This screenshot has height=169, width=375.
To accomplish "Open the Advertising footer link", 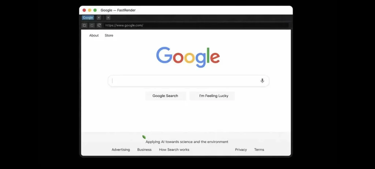I will (121, 150).
